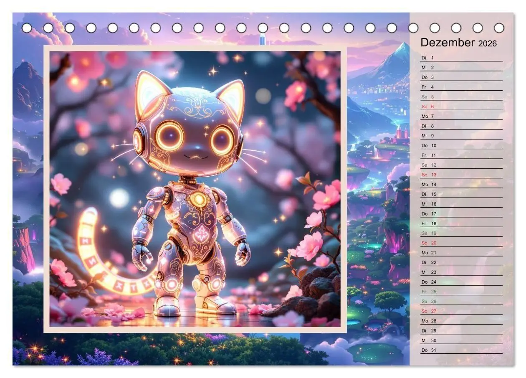Click the Mo 21 date row
Viewport: 526px width, 378px height.
coord(461,253)
